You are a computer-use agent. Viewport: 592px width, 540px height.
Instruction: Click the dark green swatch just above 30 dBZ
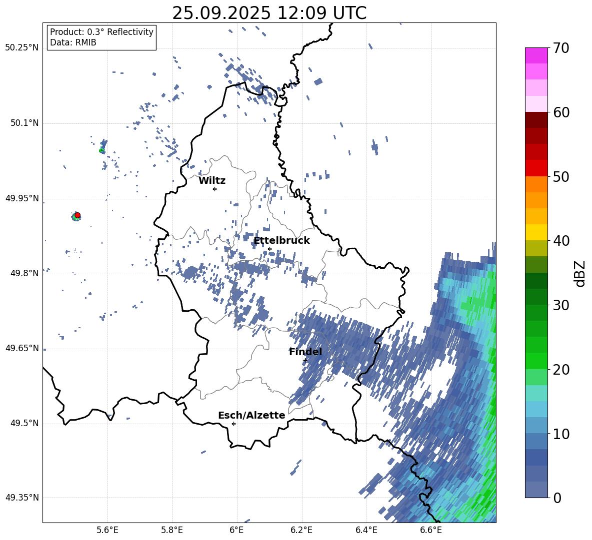click(x=536, y=297)
